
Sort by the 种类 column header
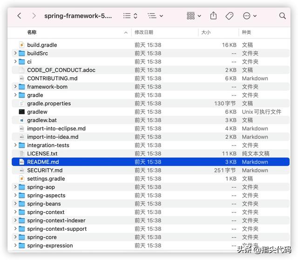tap(246, 32)
